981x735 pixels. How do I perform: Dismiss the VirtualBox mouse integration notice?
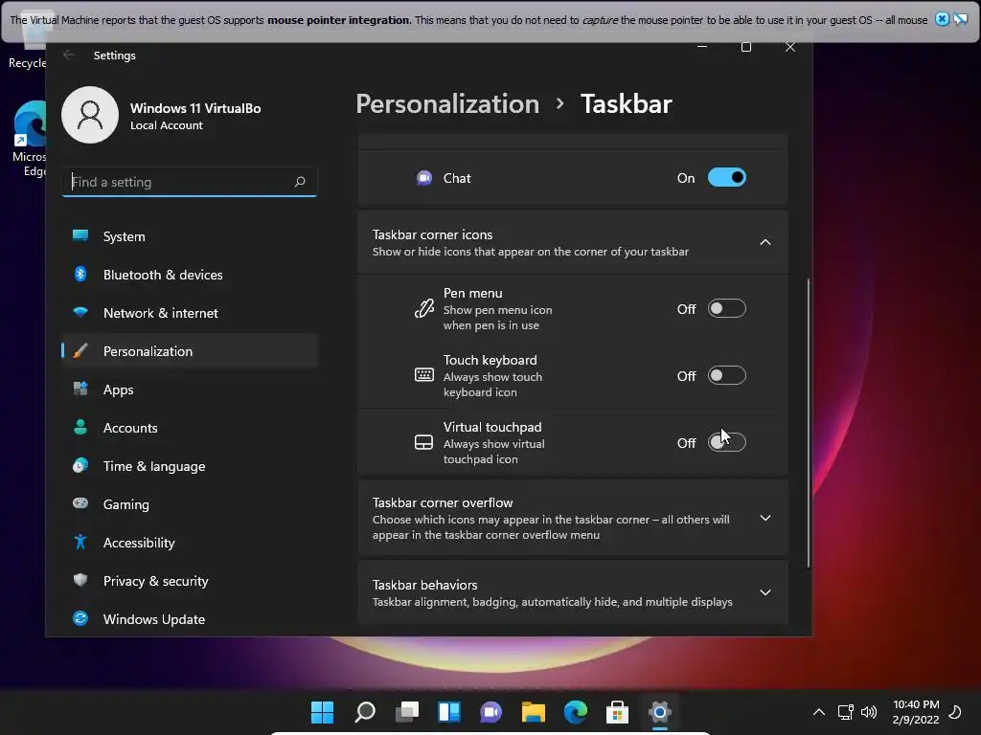pos(942,19)
